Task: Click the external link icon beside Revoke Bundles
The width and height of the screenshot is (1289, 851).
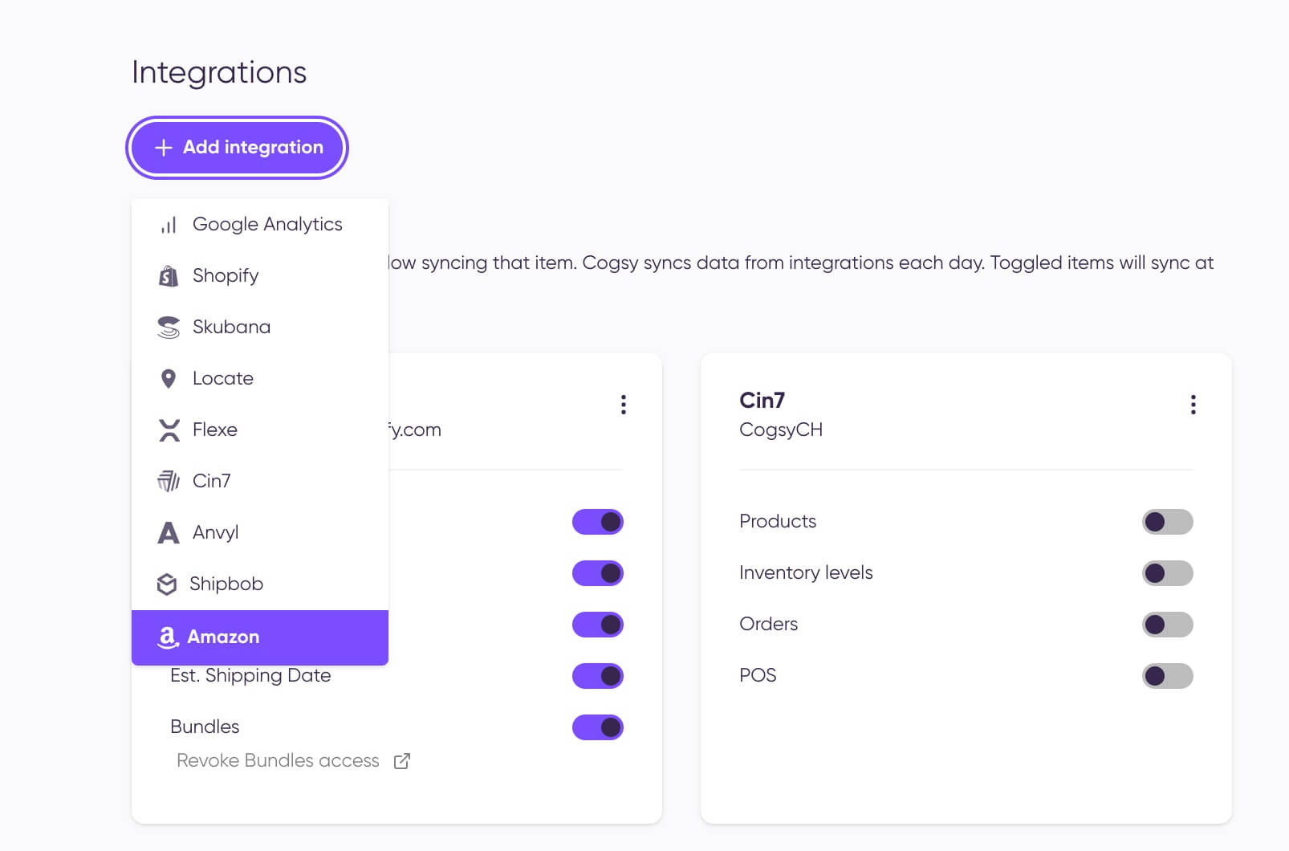Action: (402, 761)
